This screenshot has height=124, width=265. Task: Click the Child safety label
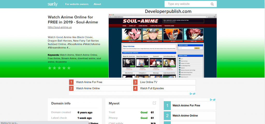116,123
